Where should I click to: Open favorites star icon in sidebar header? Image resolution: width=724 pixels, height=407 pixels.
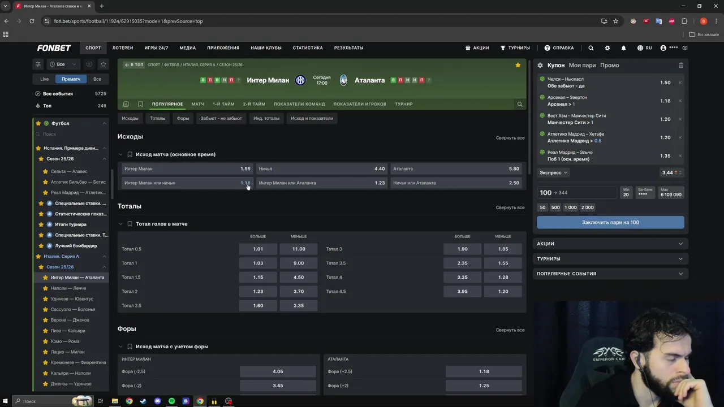103,64
